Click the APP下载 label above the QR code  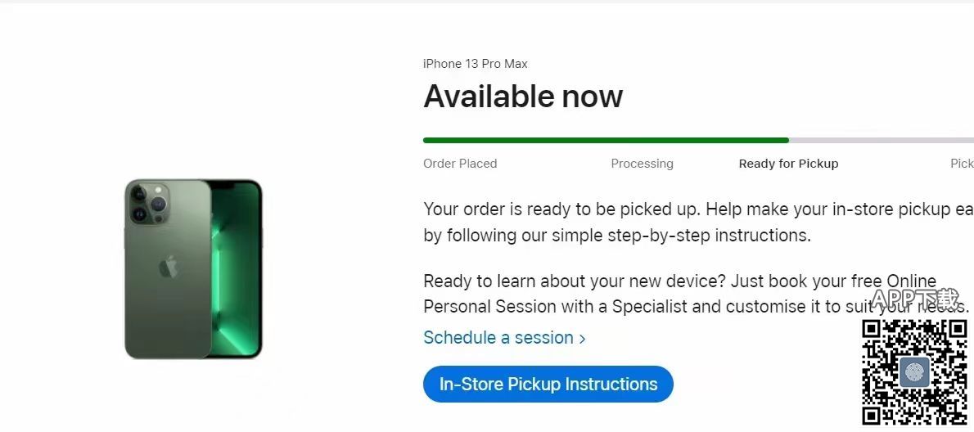point(913,299)
